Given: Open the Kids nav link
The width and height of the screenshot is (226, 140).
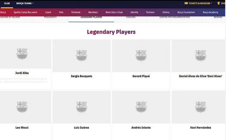Looking at the screenshot, I should 61,12.
